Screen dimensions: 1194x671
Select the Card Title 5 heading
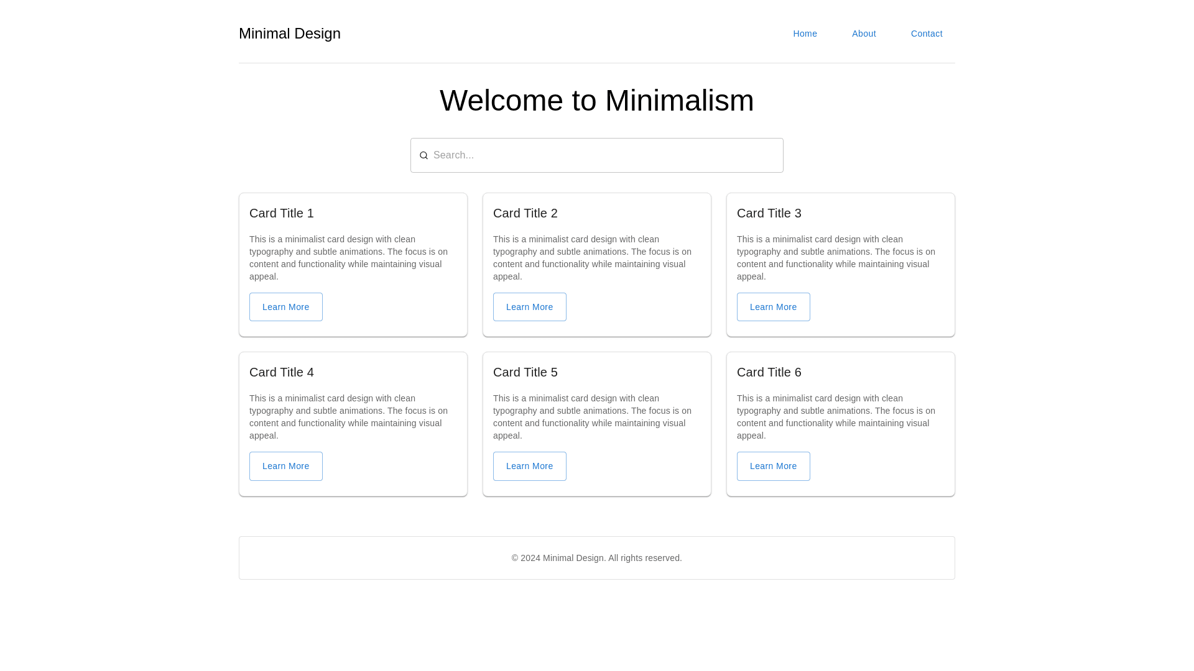tap(525, 372)
